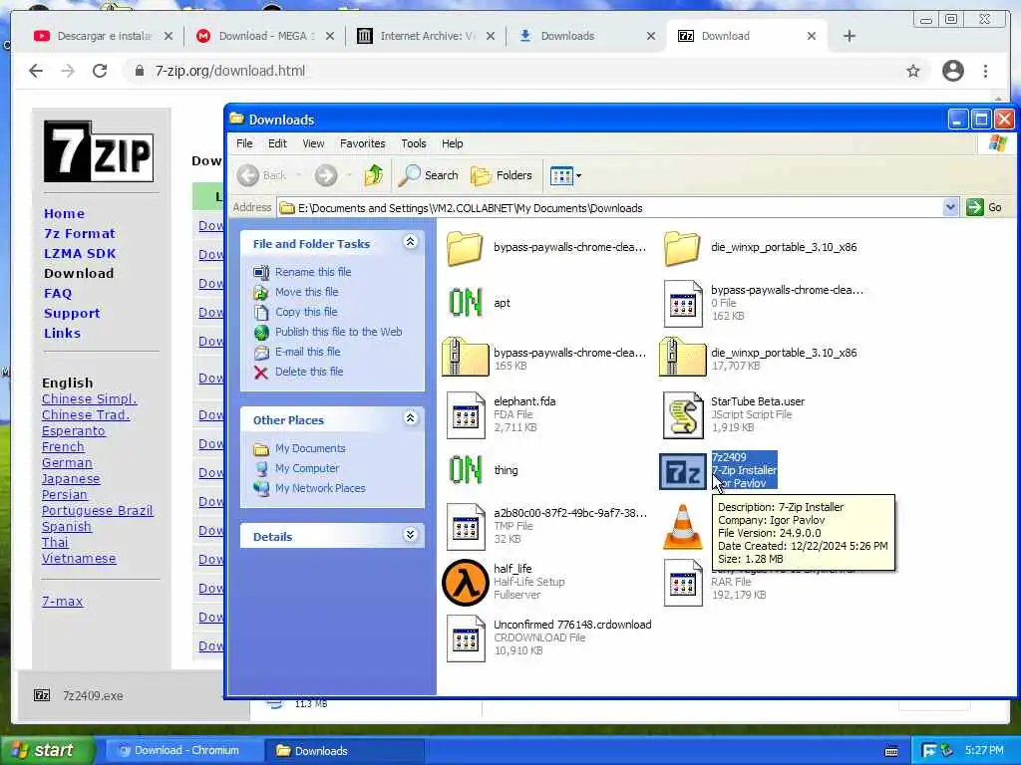Viewport: 1021px width, 765px height.
Task: Open the 7-max link
Action: [63, 601]
